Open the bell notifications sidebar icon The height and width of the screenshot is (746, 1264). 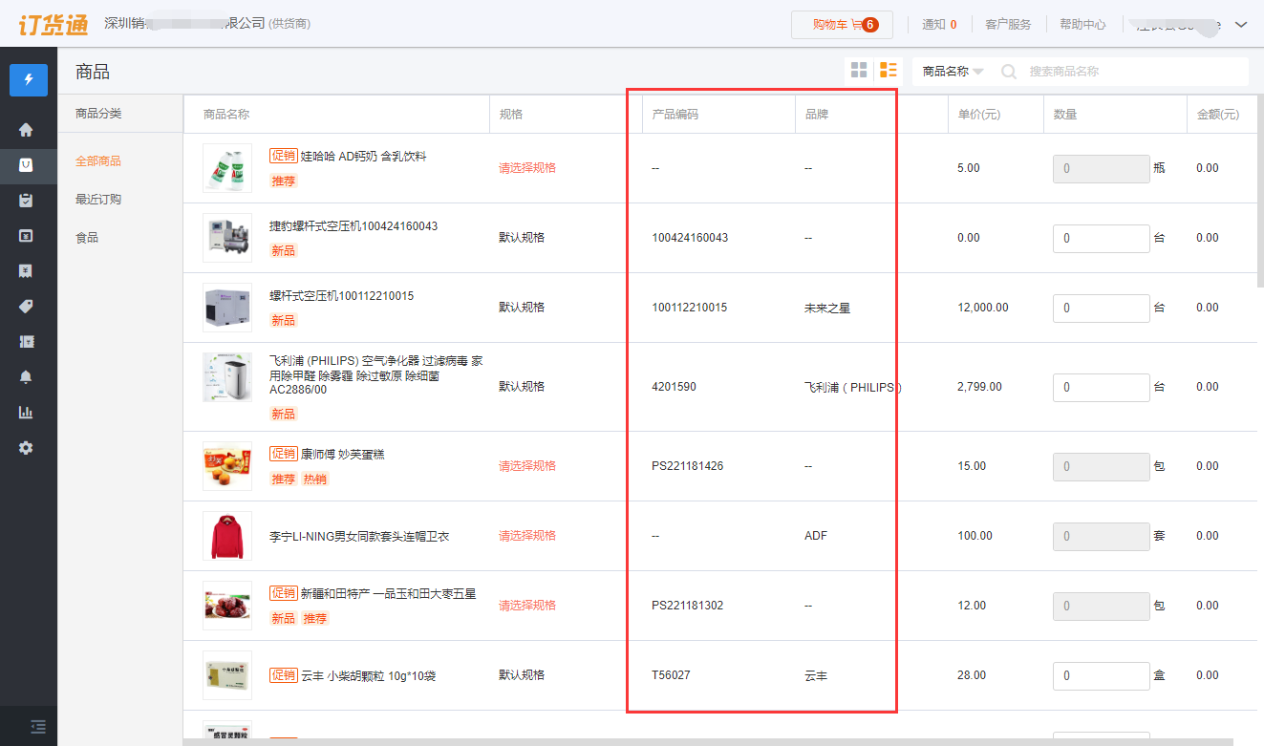pos(26,377)
